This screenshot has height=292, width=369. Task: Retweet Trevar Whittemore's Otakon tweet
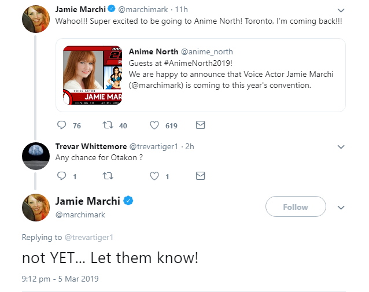pyautogui.click(x=108, y=176)
